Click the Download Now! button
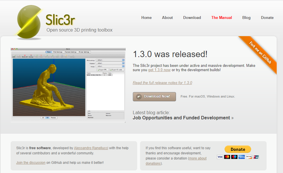 click(x=154, y=97)
